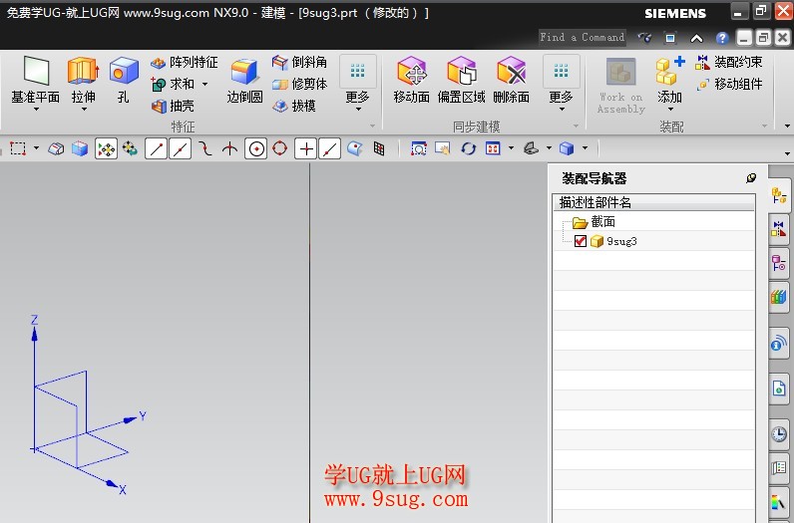The image size is (794, 523).
Task: Open the part navigator sidebar tab
Action: point(779,263)
